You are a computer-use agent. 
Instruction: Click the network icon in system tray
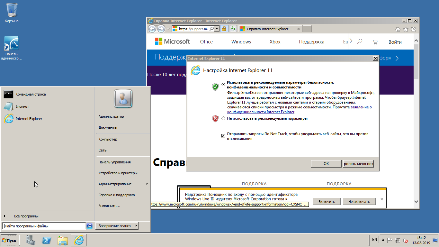point(398,240)
